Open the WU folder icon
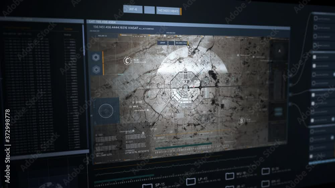The height and width of the screenshot is (188, 335). click(x=230, y=176)
